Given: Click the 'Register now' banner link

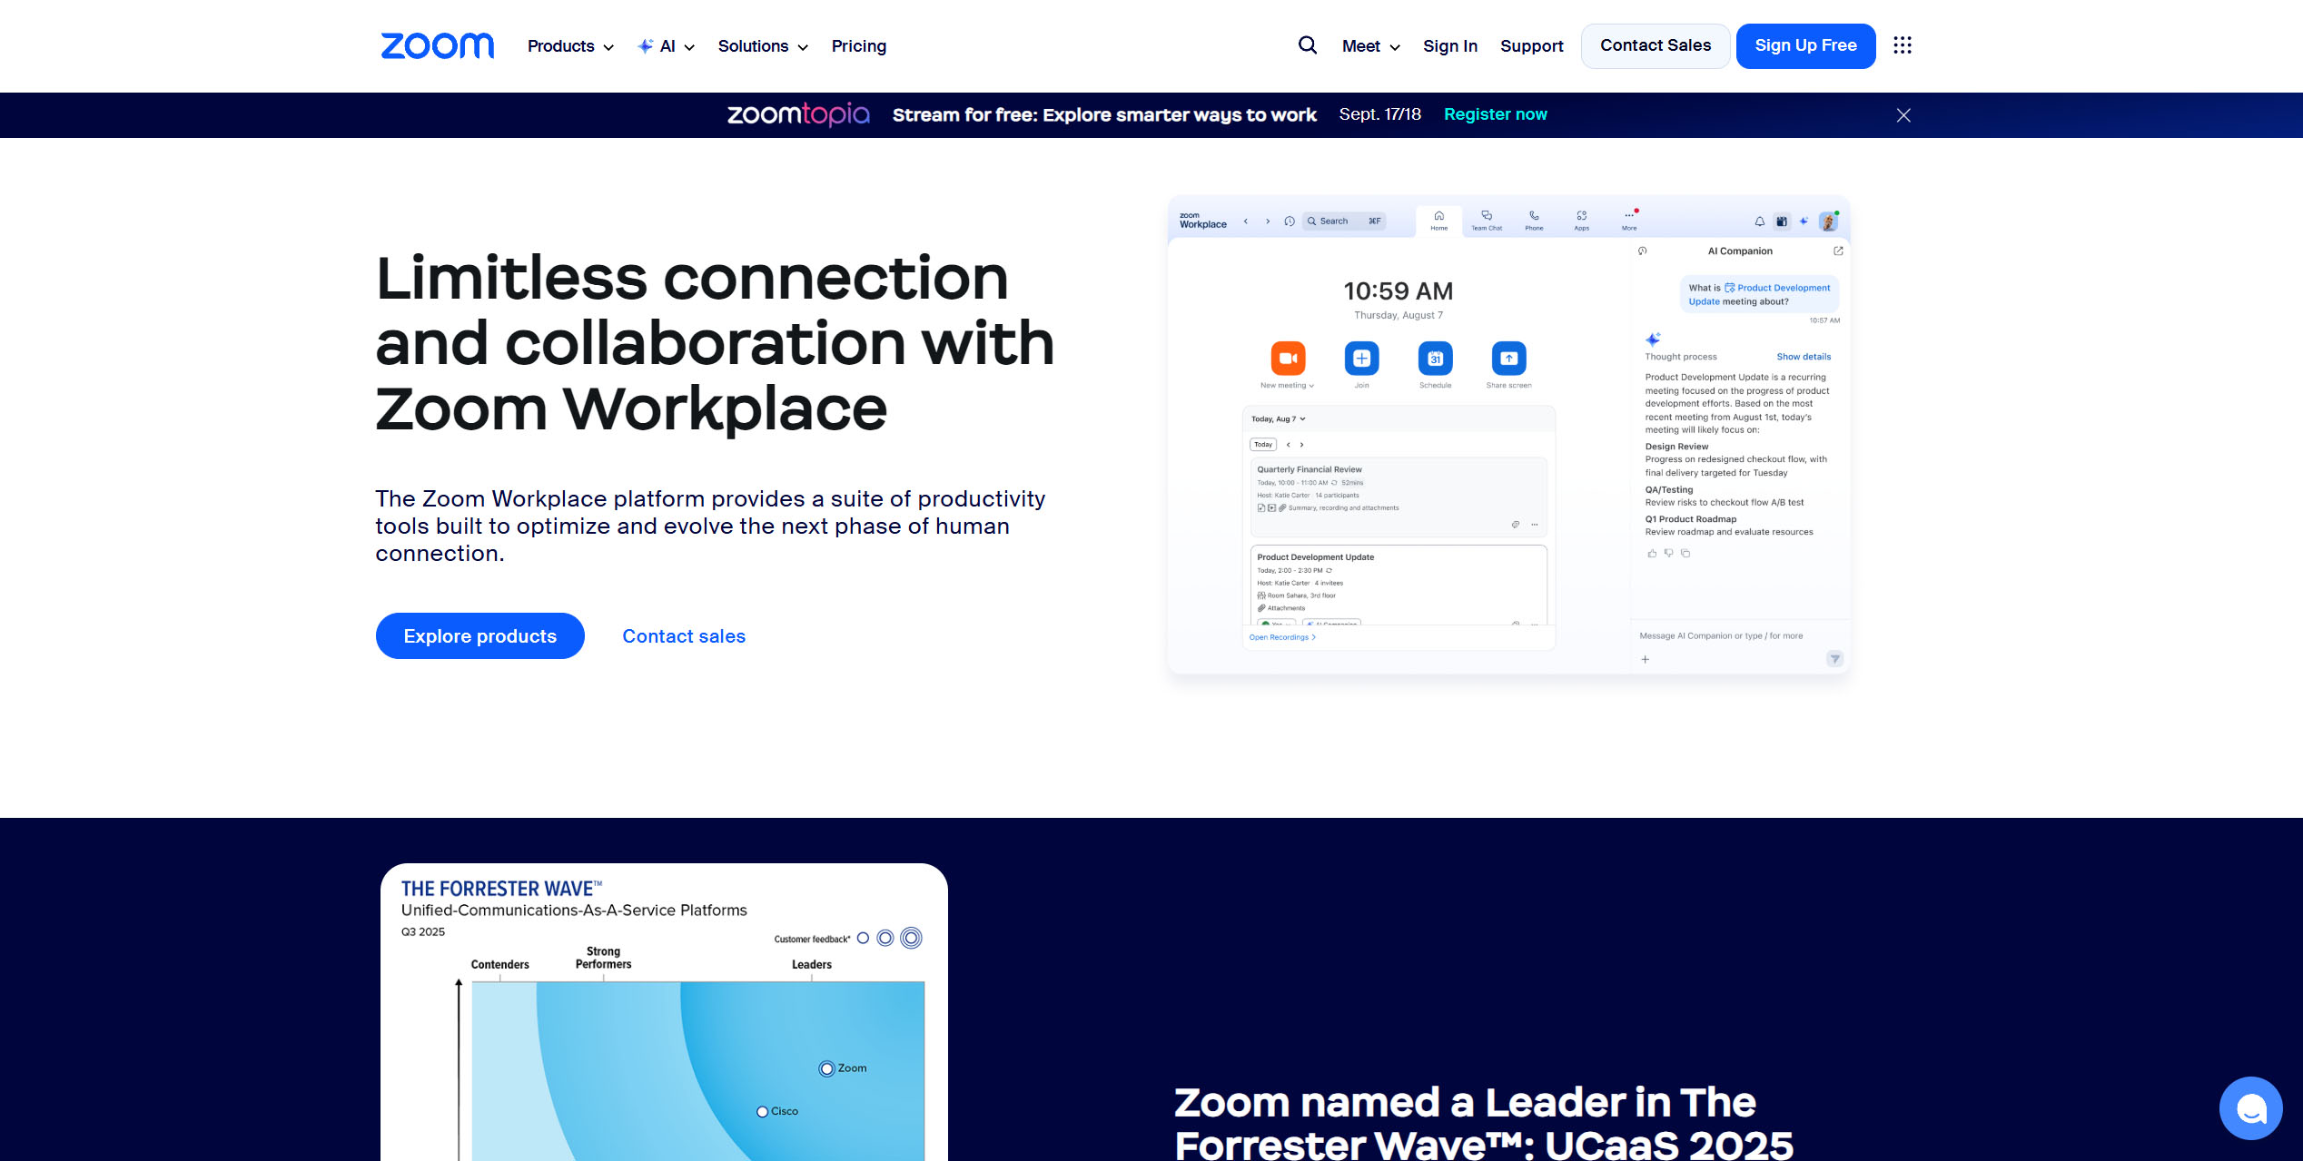Looking at the screenshot, I should point(1496,114).
